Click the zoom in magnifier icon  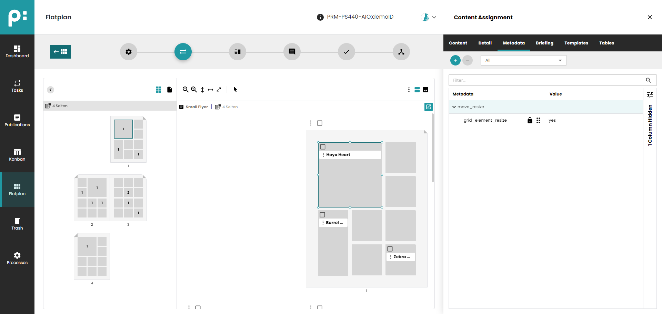click(x=194, y=90)
